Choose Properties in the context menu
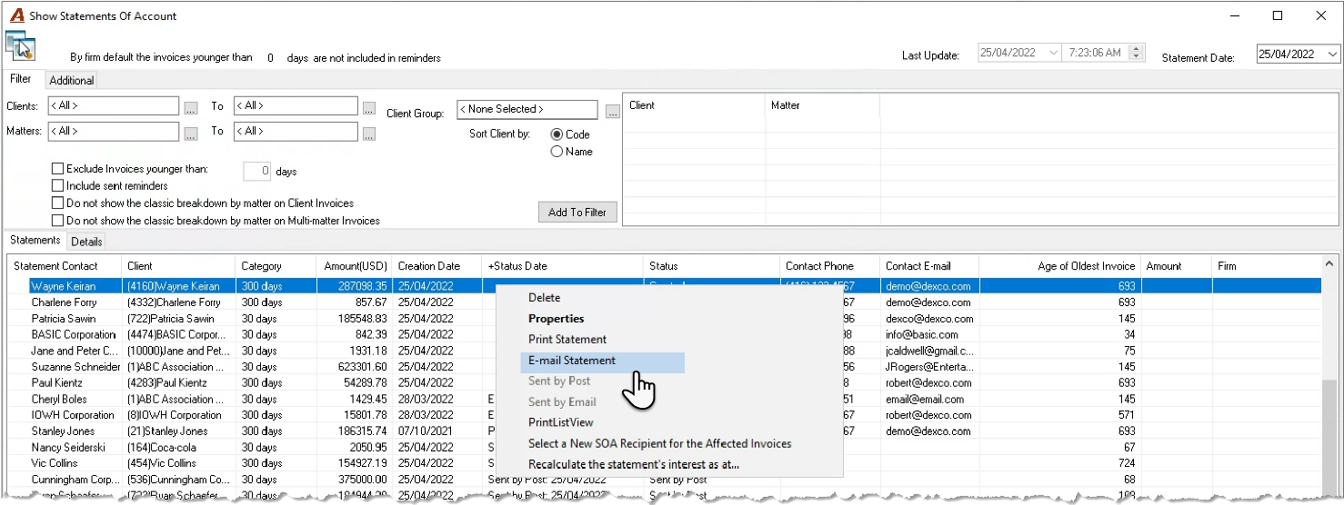Image resolution: width=1344 pixels, height=505 pixels. click(557, 318)
